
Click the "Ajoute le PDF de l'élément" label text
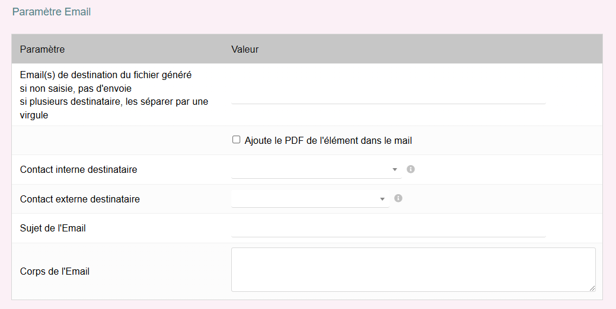[x=328, y=141]
